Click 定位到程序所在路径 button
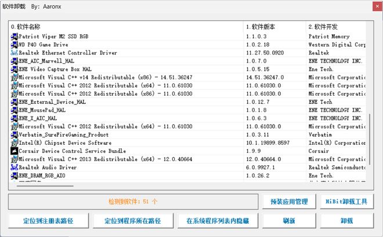This screenshot has height=237, width=383. pos(133,221)
